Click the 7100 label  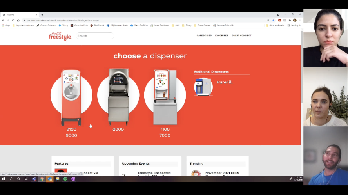click(165, 129)
